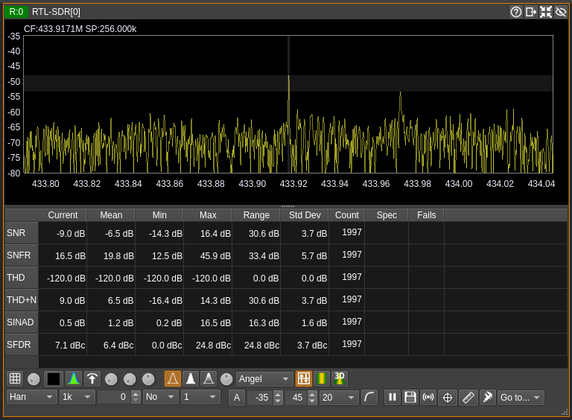Viewport: 572px width, 420px height.
Task: Open the averaging count dropdown showing 1
Action: [x=201, y=397]
